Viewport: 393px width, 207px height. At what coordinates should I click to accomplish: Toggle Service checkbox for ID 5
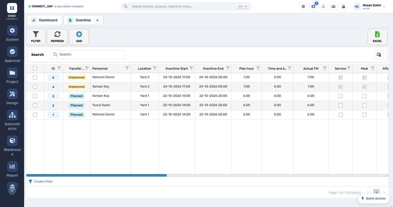(340, 78)
